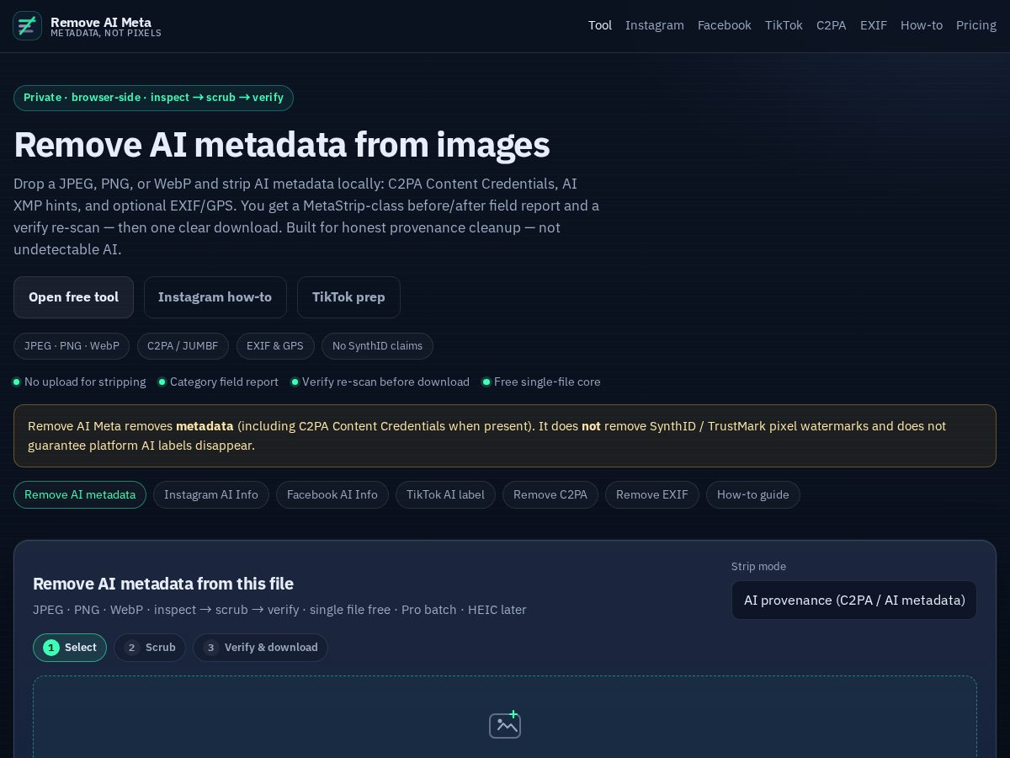
Task: Click the EXIF & GPS chip
Action: click(275, 346)
